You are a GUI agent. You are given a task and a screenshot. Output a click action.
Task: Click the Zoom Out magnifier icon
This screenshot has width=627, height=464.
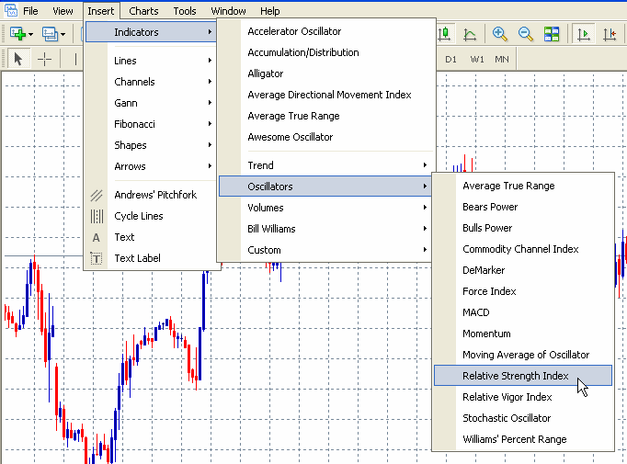(x=526, y=34)
